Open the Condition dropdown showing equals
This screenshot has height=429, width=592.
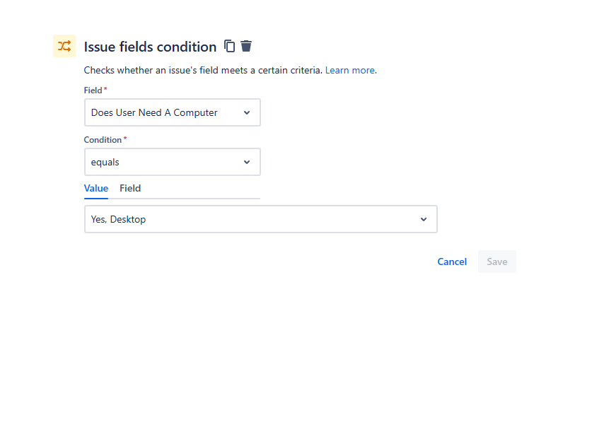point(172,162)
